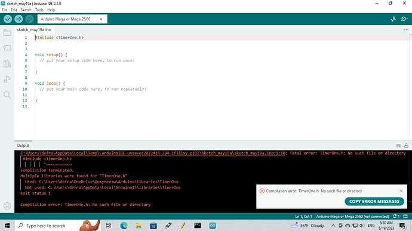Viewport: 412px width, 231px height.
Task: Select the sketch_may19a.ino tab
Action: tap(34, 30)
